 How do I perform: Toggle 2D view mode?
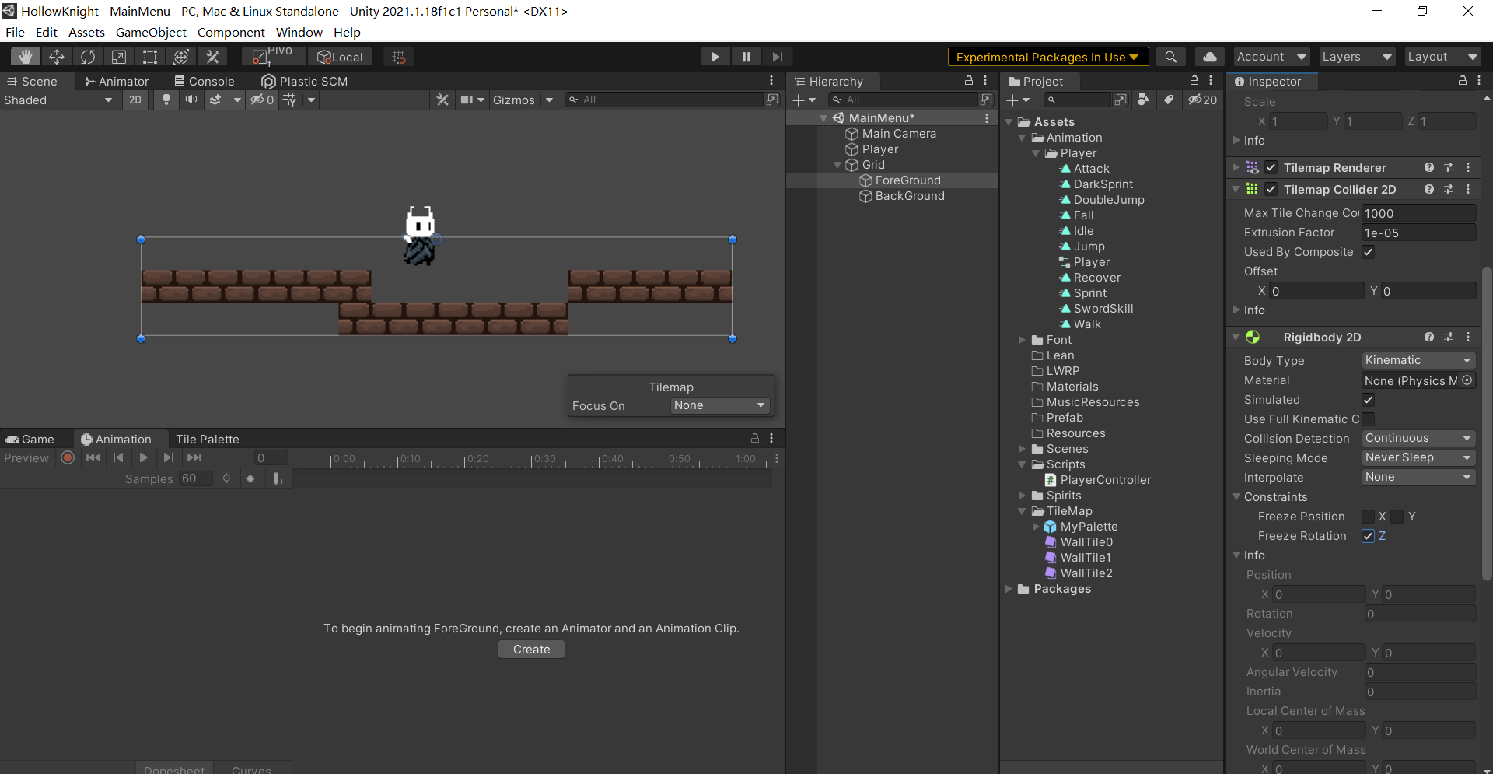(135, 100)
